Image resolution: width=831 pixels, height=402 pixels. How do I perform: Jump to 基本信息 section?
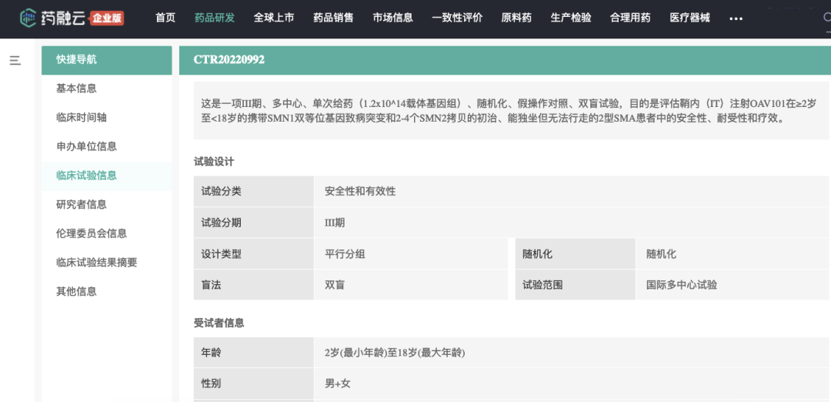click(x=76, y=89)
